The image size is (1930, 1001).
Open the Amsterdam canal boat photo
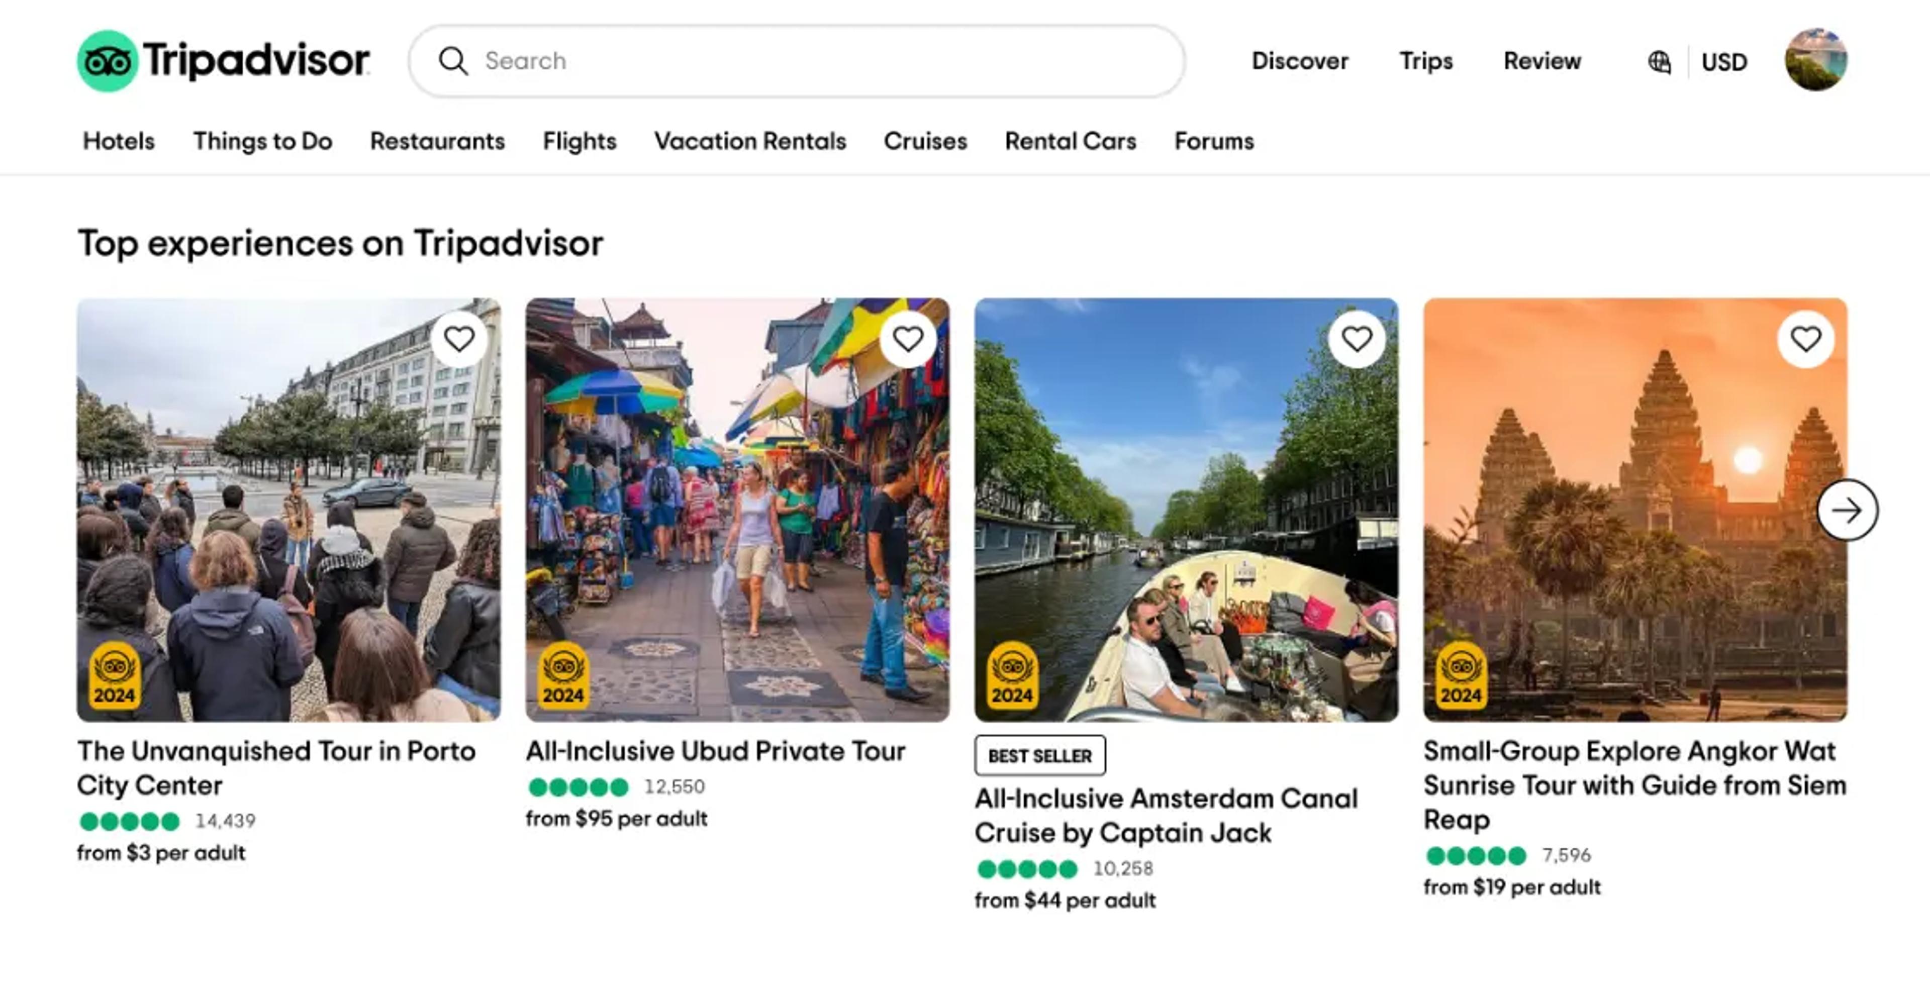click(x=1186, y=510)
